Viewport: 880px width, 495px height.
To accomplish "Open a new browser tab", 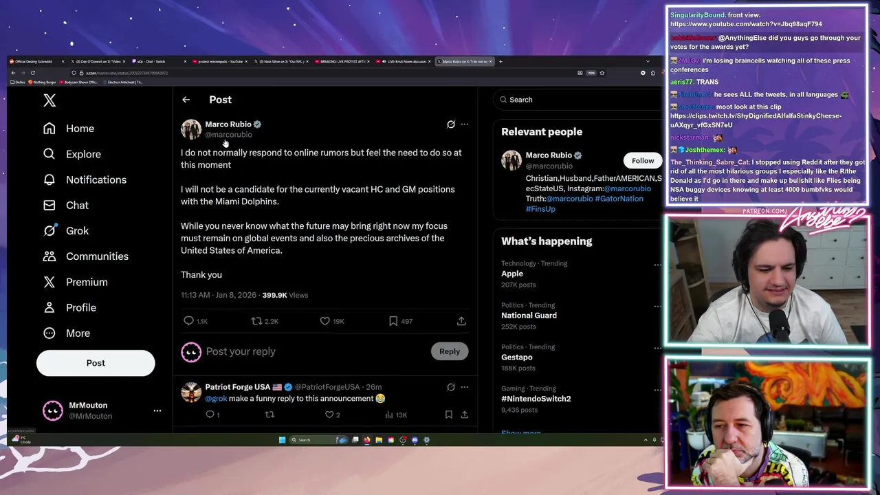I will point(500,61).
